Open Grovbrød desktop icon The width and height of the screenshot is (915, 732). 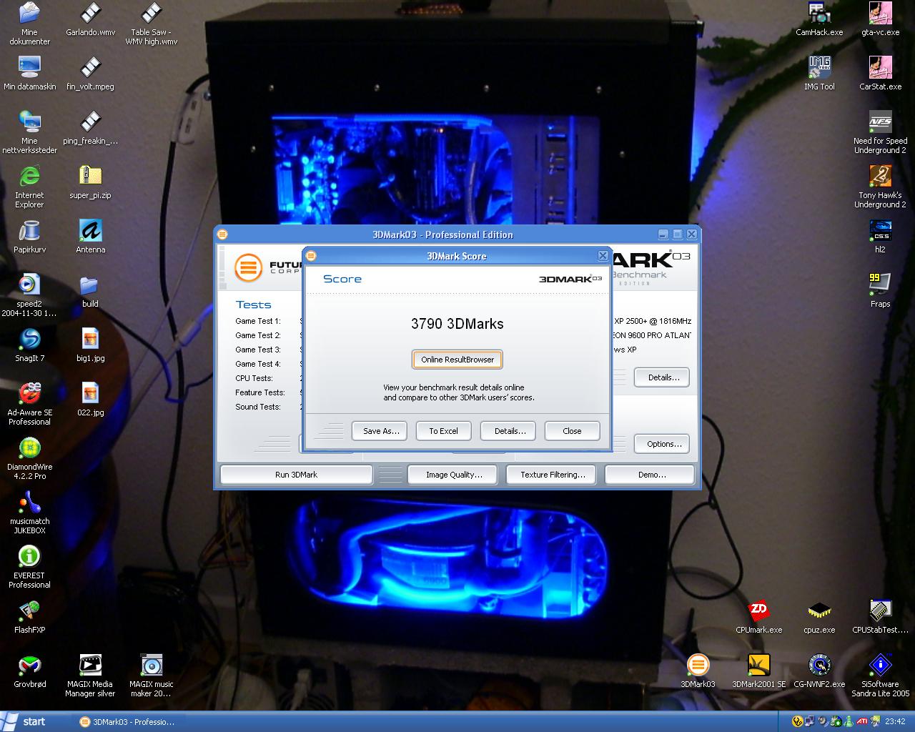click(x=29, y=666)
